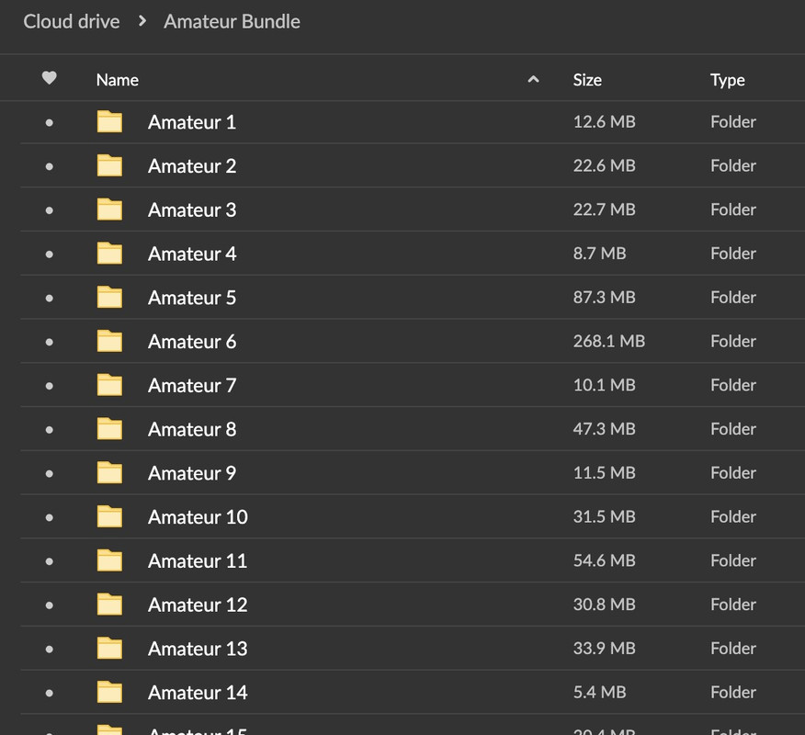Select the Amateur 4 name text
Viewport: 805px width, 735px height.
[x=192, y=254]
